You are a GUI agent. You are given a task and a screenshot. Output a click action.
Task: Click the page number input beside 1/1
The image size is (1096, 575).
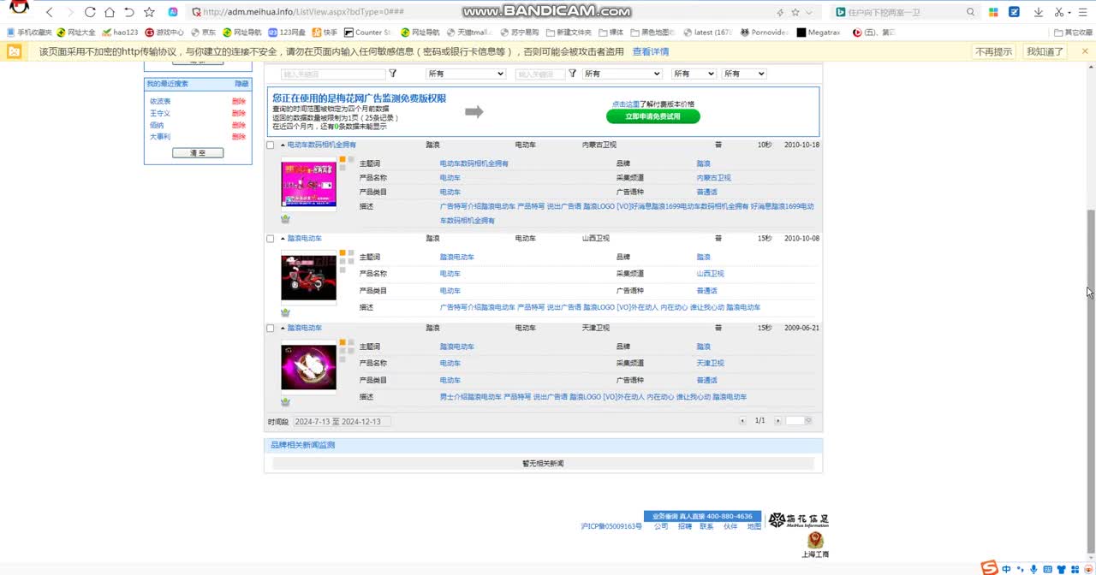pos(795,421)
